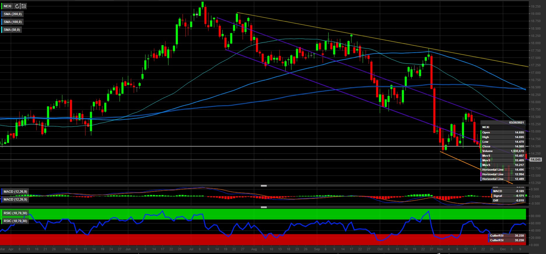Grab the divider handle above the RSIC pane
Image resolution: width=546 pixels, height=254 pixels.
264,207
